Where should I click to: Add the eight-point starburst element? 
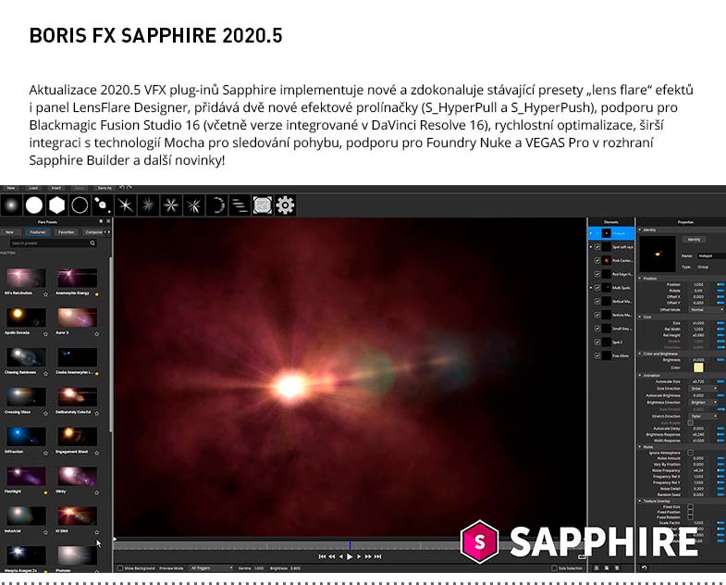(x=171, y=205)
